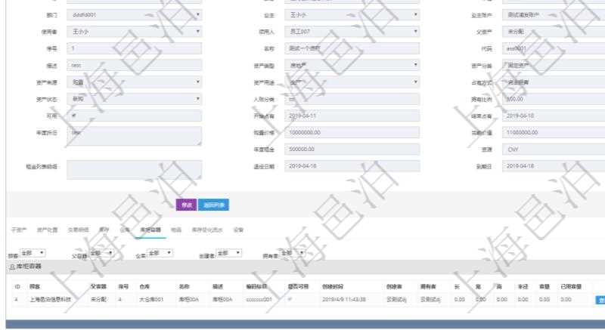Screen dimensions: 605x330
Task: Expand the 业主 dropdown with 王小小
Action: [x=352, y=14]
